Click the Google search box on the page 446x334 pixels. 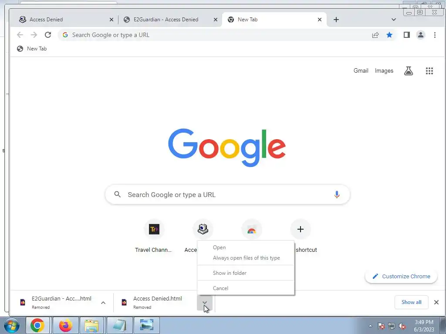point(227,194)
